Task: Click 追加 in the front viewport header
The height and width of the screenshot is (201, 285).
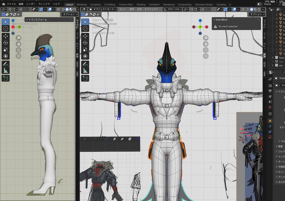Action: 139,9
